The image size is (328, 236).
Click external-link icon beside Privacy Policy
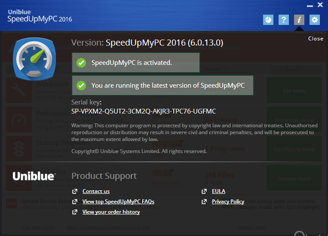click(204, 202)
